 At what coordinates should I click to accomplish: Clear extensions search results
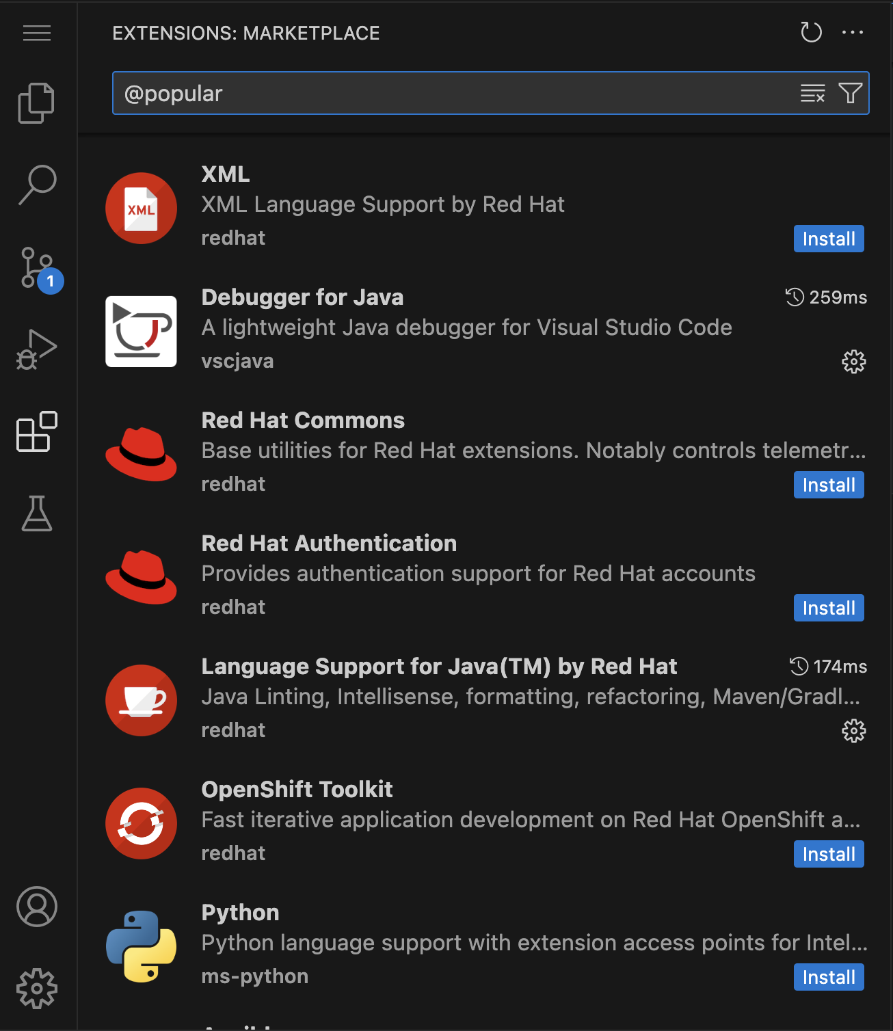pos(813,93)
